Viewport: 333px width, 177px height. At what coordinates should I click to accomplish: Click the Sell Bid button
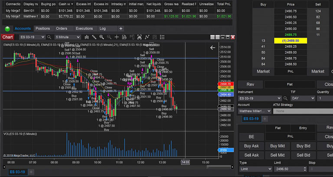[303, 155]
